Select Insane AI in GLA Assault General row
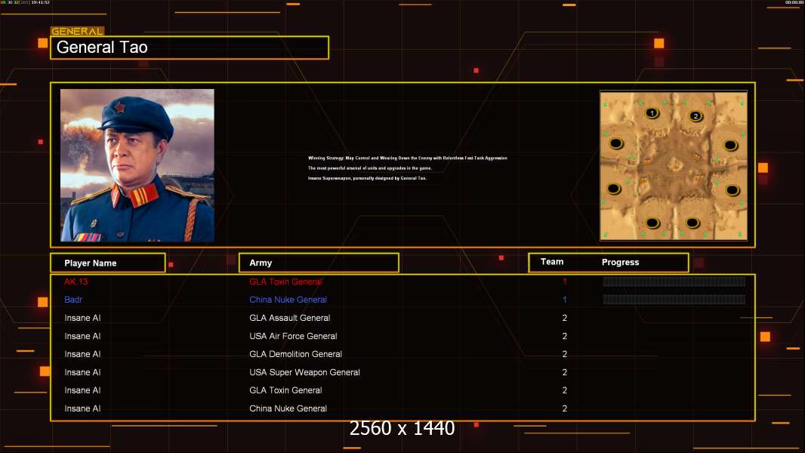805x453 pixels. 82,318
